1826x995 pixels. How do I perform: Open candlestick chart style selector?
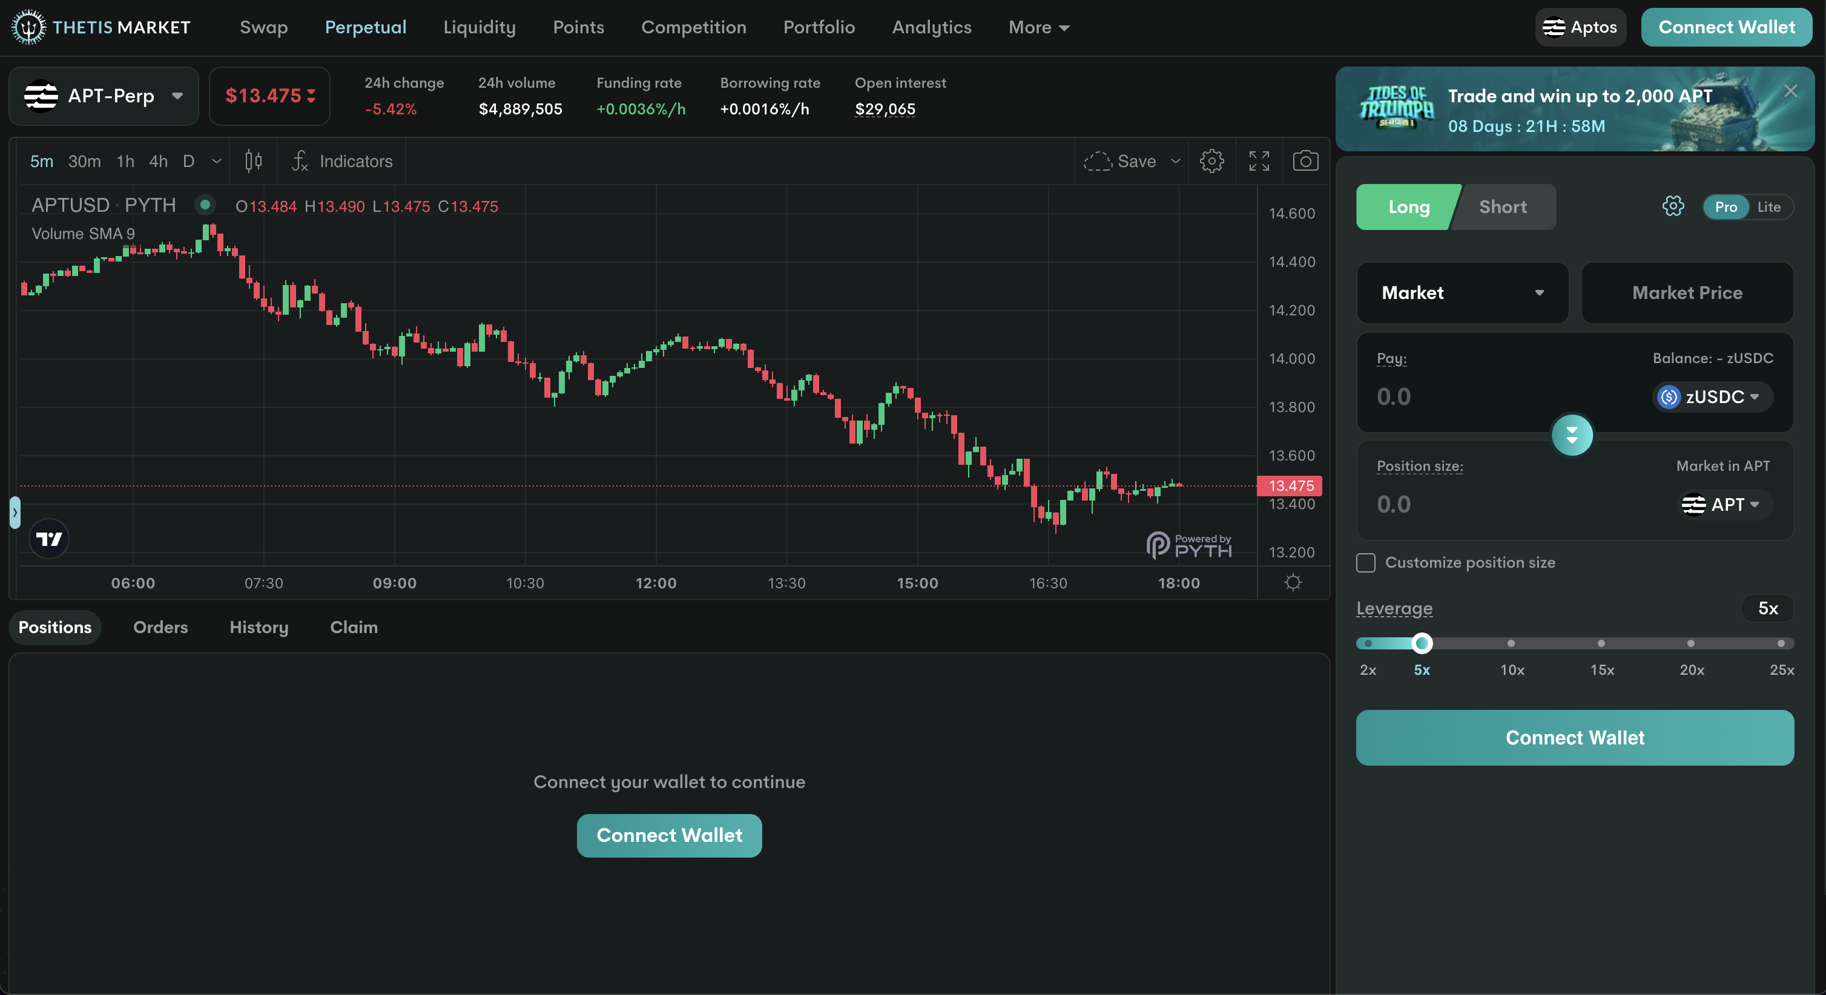pos(253,161)
